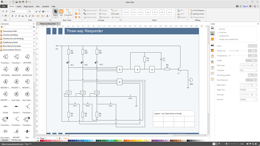The width and height of the screenshot is (260, 146).
Task: Open the Begin type dropdown
Action: (x=248, y=85)
